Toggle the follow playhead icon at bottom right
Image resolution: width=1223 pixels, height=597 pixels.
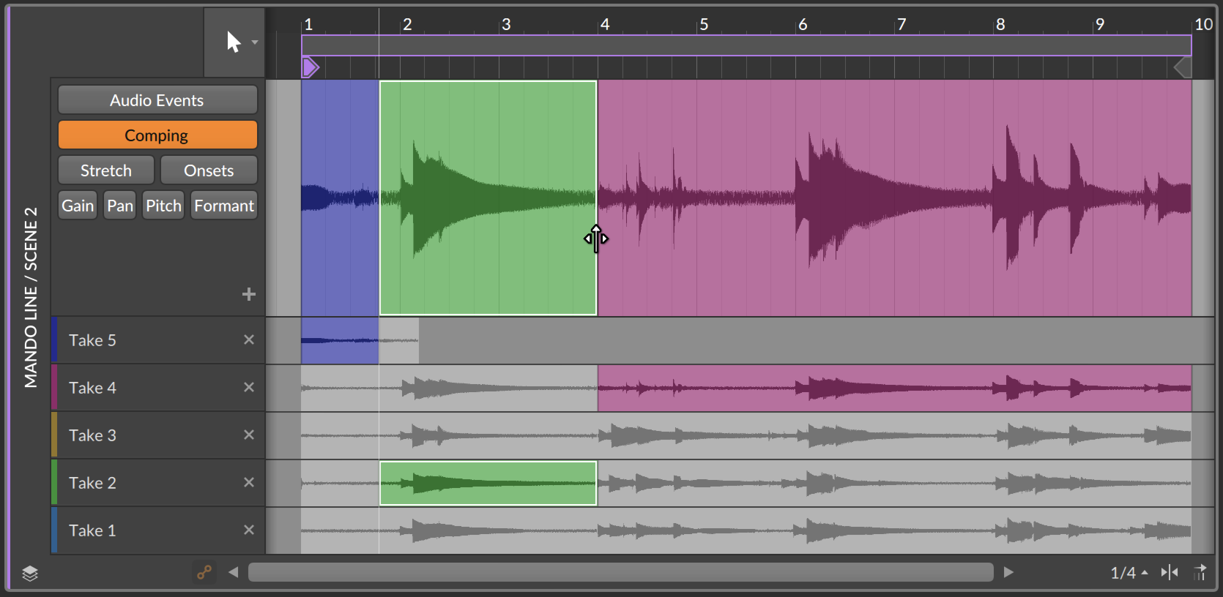pos(1200,572)
